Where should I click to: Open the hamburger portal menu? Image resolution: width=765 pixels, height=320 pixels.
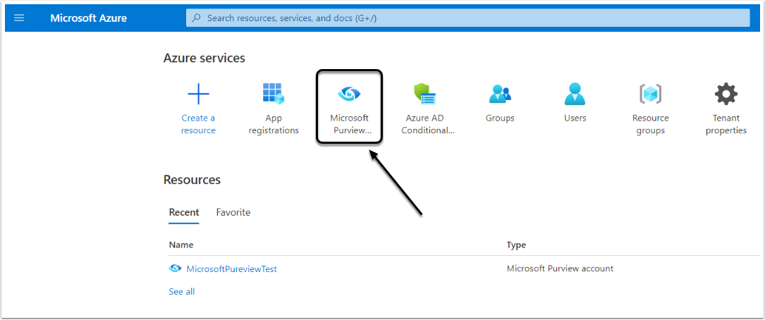[19, 18]
